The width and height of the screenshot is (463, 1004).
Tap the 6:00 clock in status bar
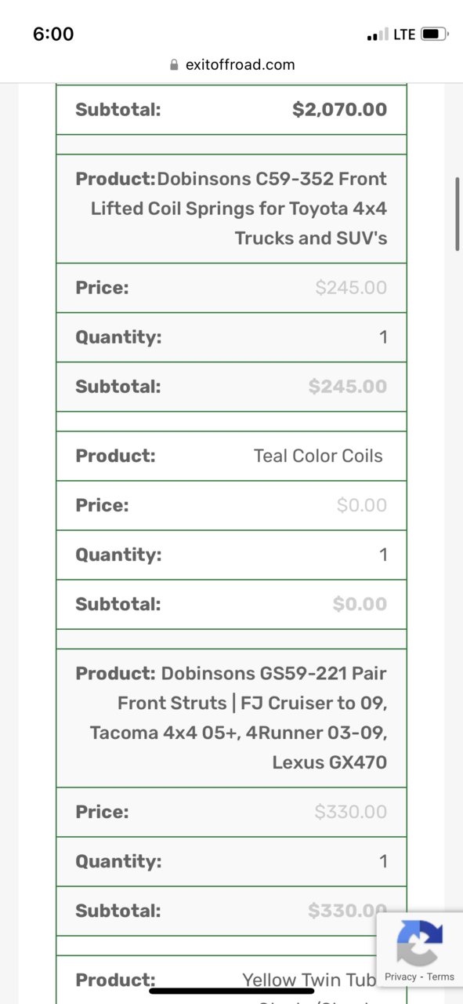coord(53,34)
